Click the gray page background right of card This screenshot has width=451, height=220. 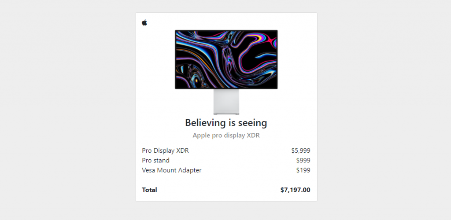[x=384, y=110]
